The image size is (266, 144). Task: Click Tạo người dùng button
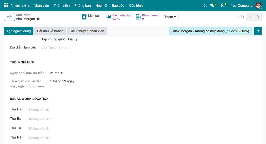click(x=19, y=31)
